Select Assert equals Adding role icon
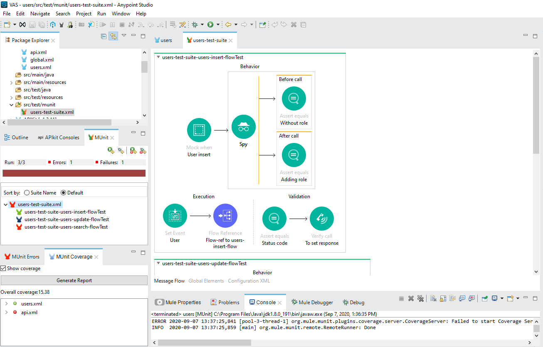The height and width of the screenshot is (347, 543). click(294, 155)
